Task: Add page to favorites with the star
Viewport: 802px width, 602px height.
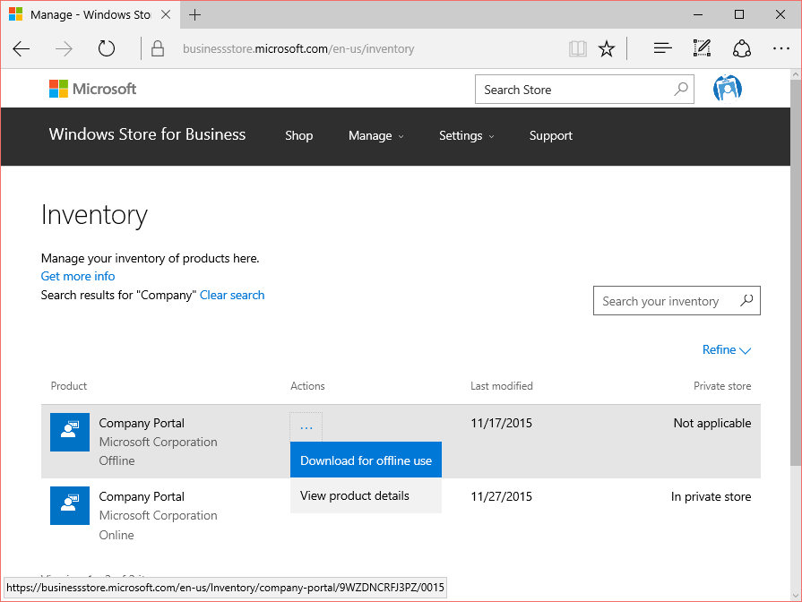Action: (x=607, y=48)
